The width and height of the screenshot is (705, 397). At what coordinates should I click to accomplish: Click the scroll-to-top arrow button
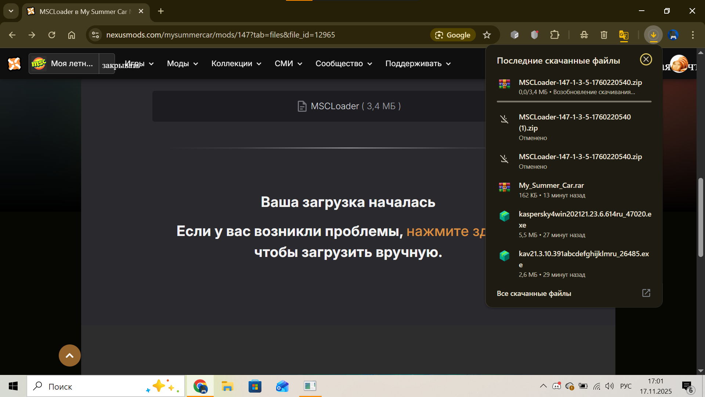coord(69,355)
